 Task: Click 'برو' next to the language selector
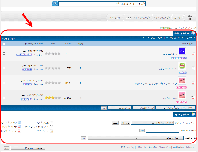tap(6, 148)
